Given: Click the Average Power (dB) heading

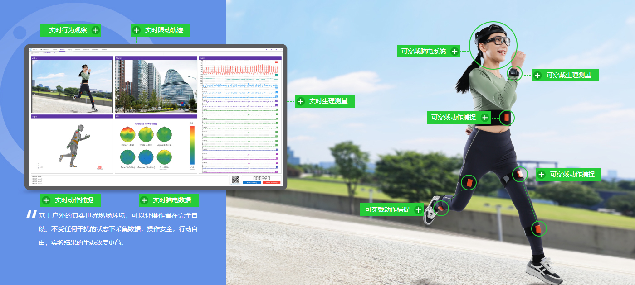Looking at the screenshot, I should (146, 123).
